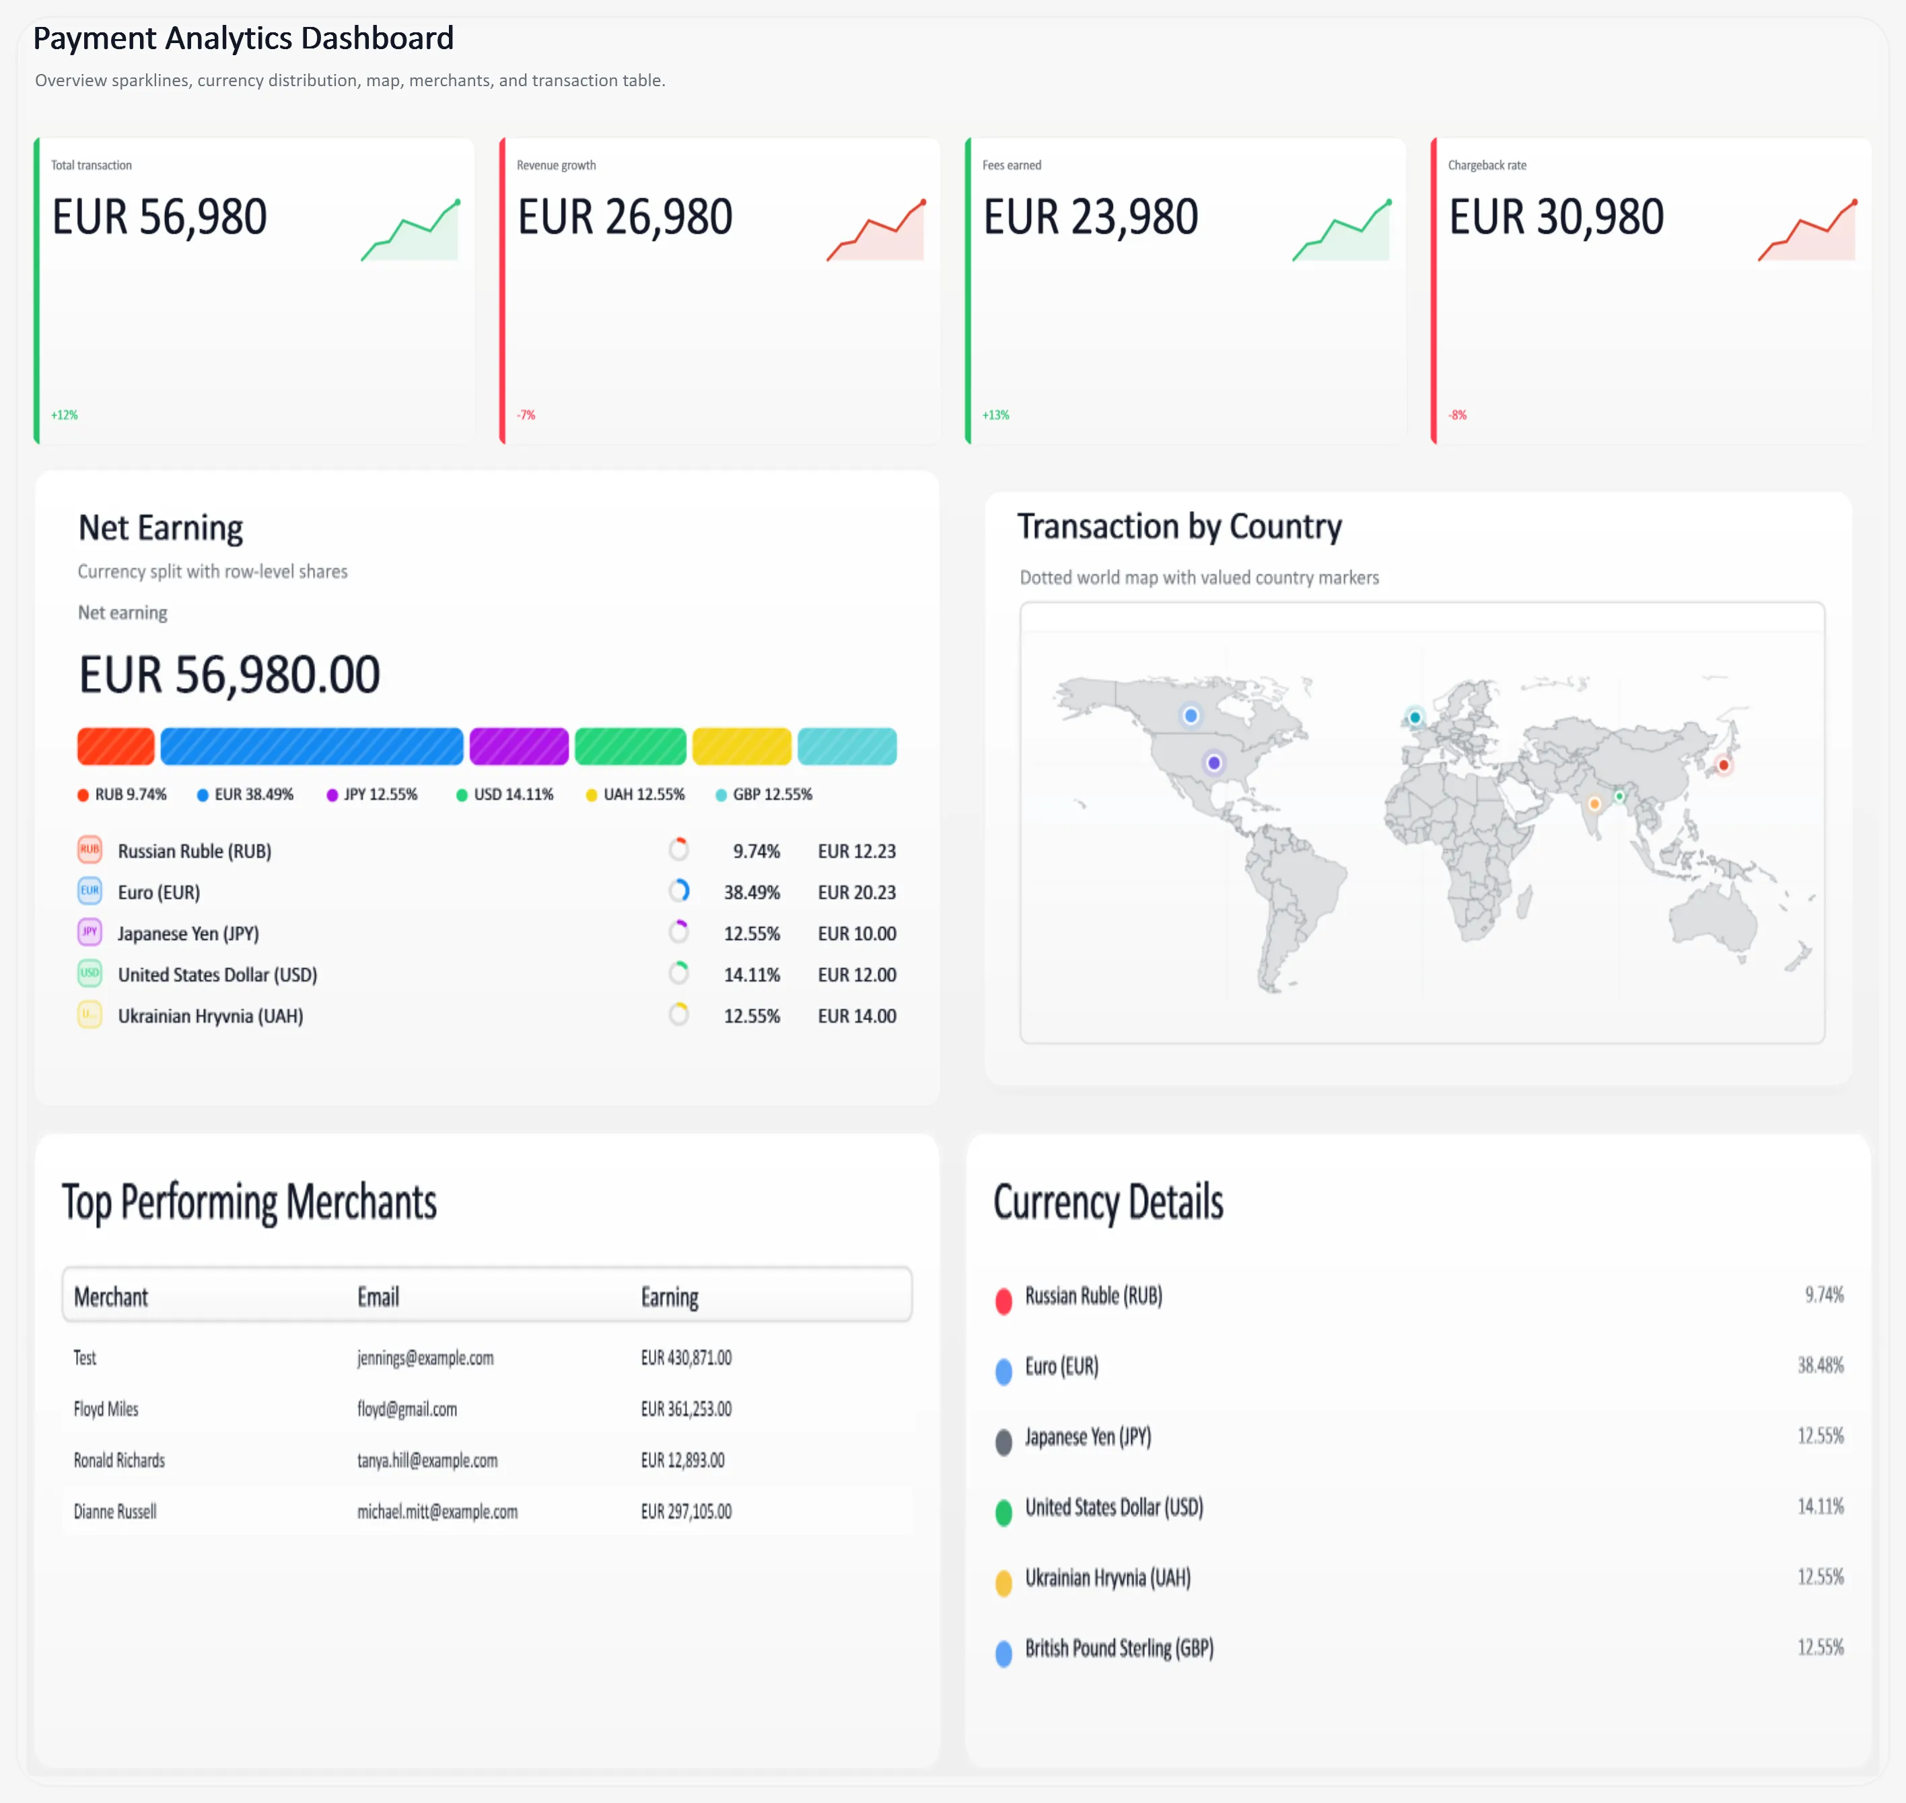Click the EUR 430,871.00 earning value
The width and height of the screenshot is (1906, 1803).
[686, 1358]
